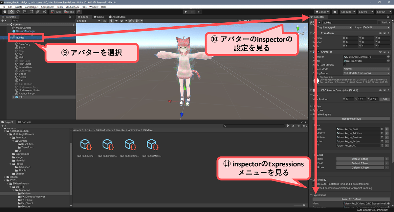
Task: Toggle the scene grid icon
Action: (x=138, y=21)
